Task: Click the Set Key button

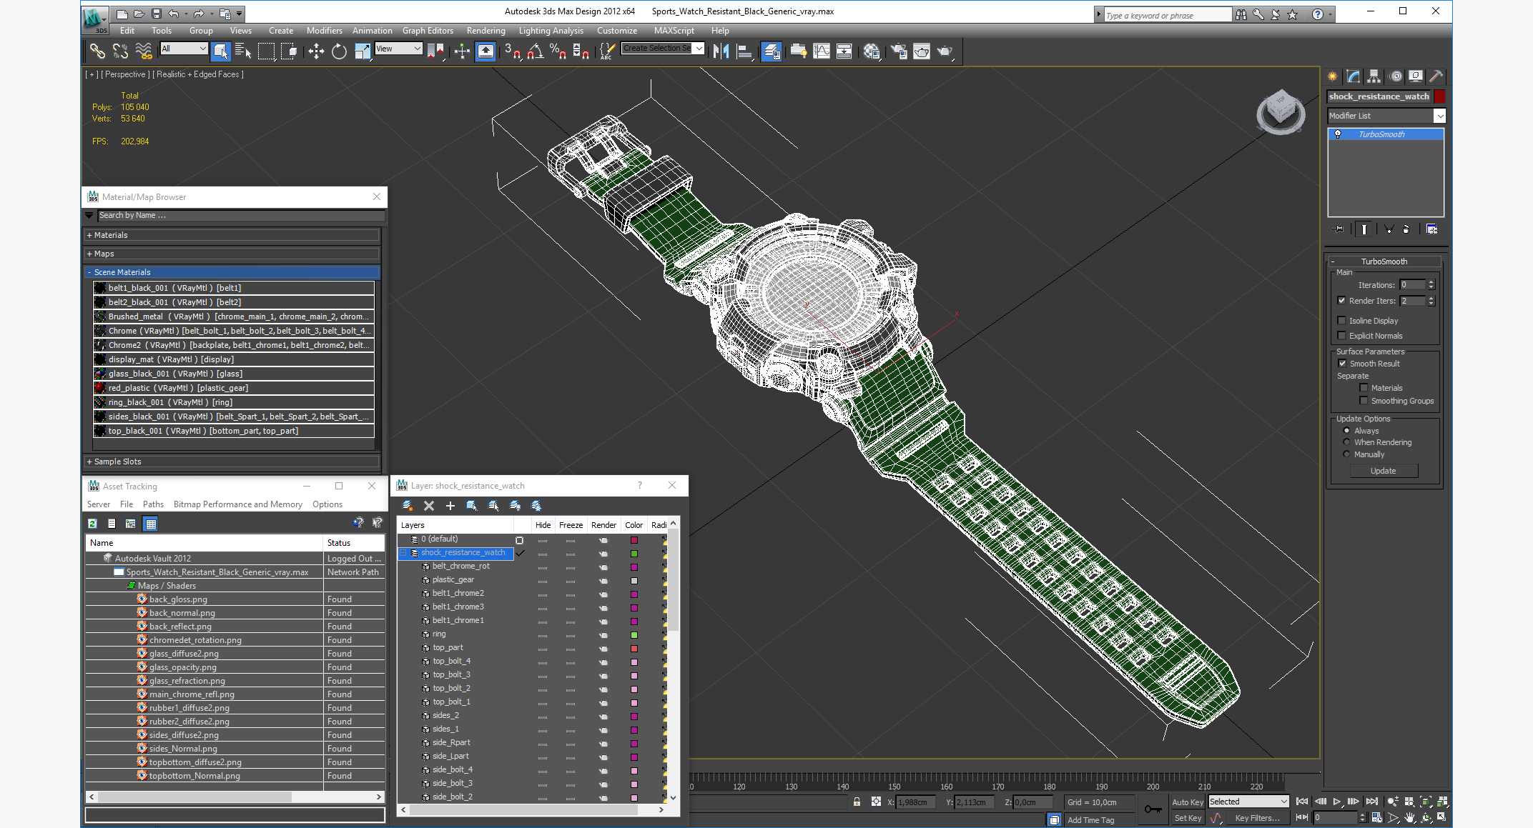Action: (x=1187, y=818)
